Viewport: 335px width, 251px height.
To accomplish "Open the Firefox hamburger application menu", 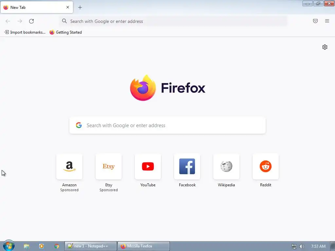I will pos(327,21).
